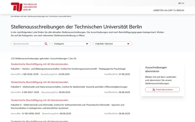Click Fakultät II Mathematik und Naturwissenschaften description

click(69, 87)
